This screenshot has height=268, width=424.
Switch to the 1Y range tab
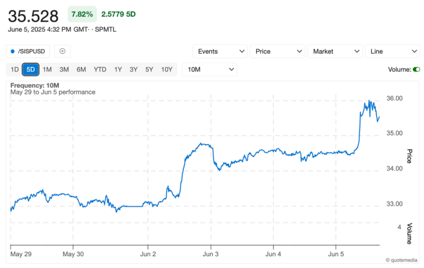coord(118,69)
